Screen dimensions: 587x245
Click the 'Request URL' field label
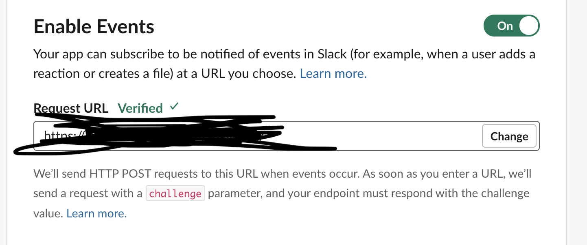[71, 108]
